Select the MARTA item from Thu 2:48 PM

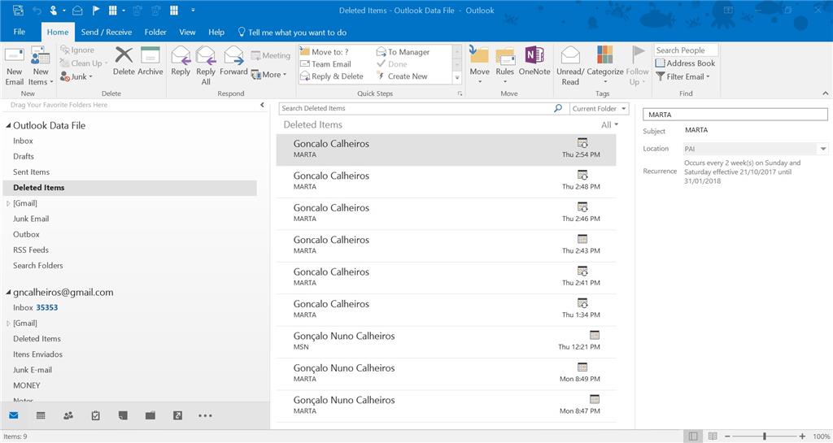coord(446,181)
